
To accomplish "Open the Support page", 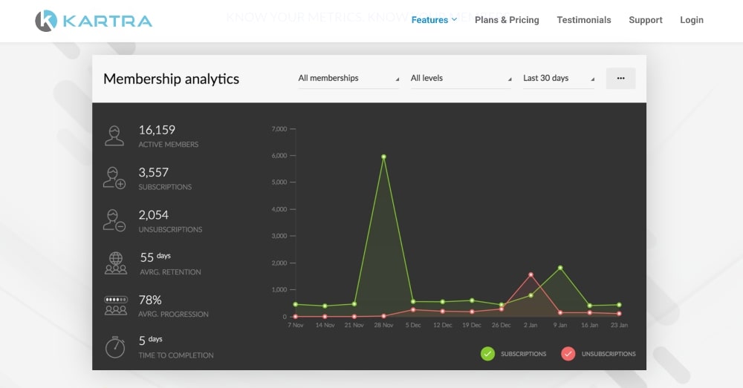I will point(646,20).
